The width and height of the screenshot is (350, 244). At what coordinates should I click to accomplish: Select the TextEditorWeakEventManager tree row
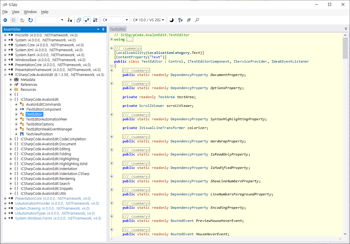[49, 129]
